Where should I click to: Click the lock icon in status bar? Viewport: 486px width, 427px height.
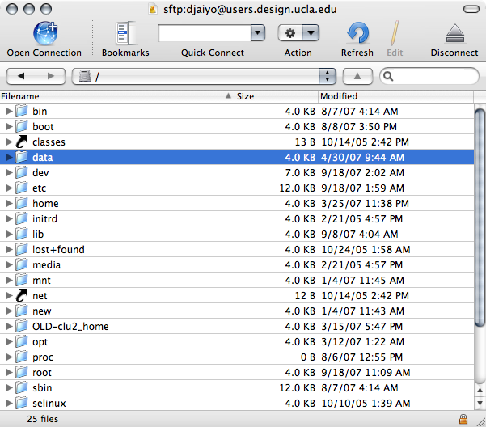(x=463, y=419)
